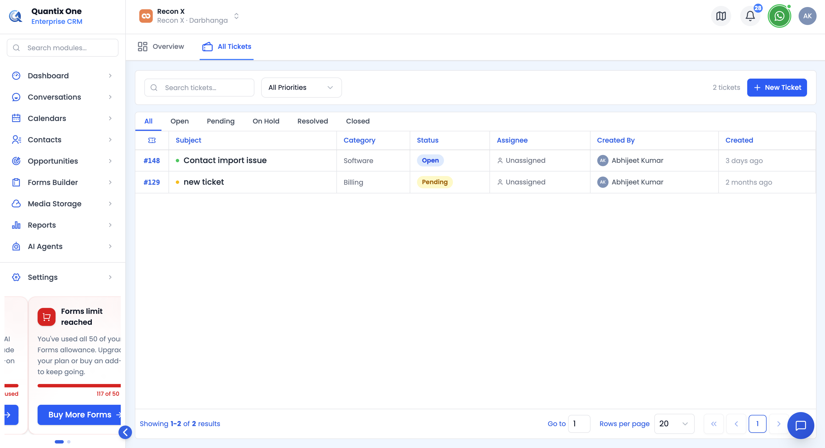Collapse the sidebar with arrow button

pyautogui.click(x=125, y=432)
